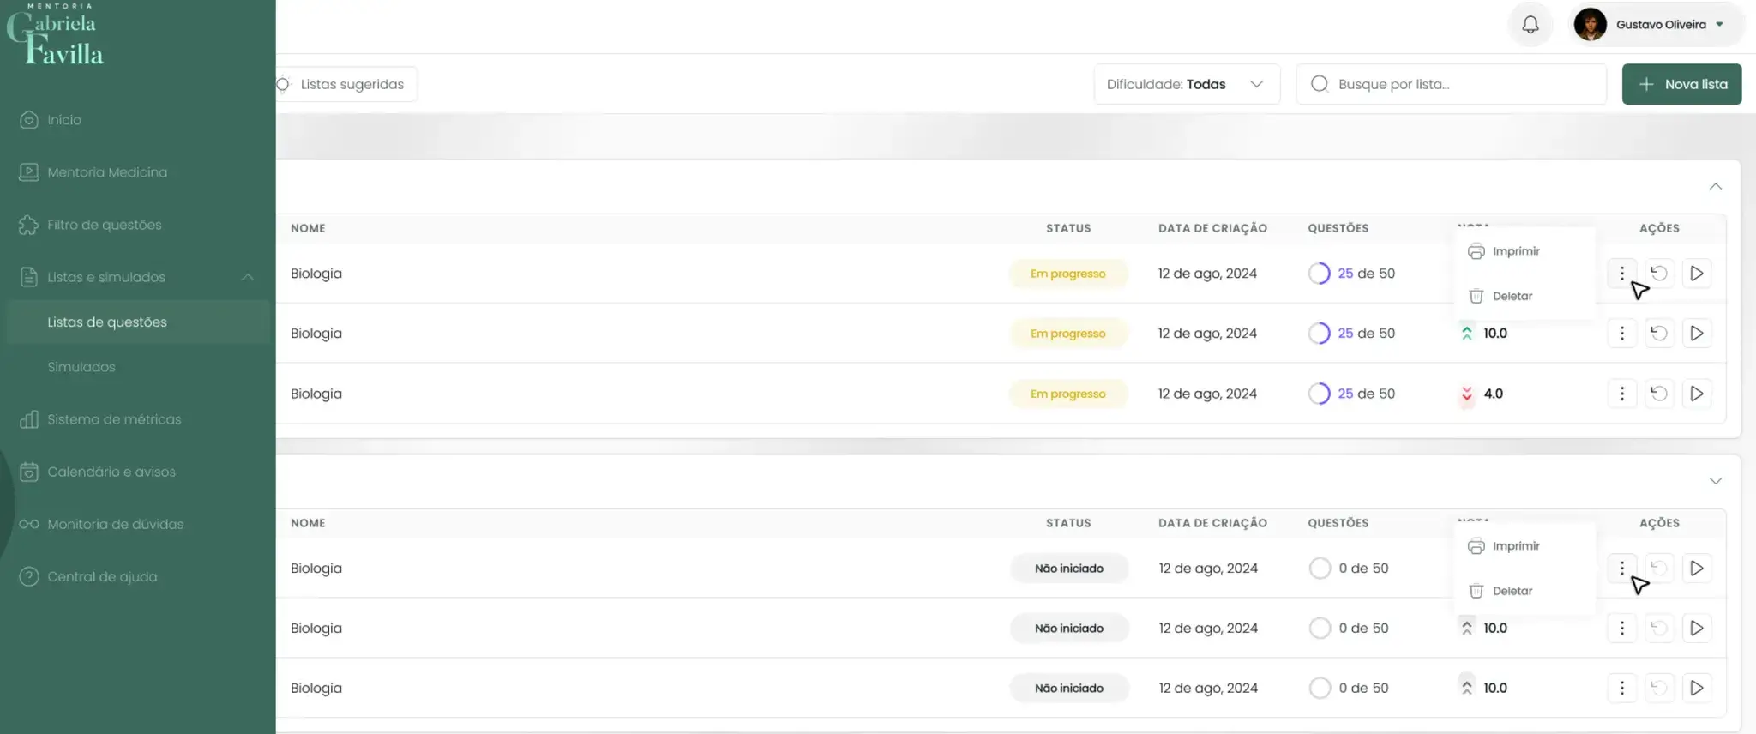This screenshot has height=734, width=1756.
Task: Select the Listas e simulados sidebar entry
Action: pyautogui.click(x=93, y=277)
